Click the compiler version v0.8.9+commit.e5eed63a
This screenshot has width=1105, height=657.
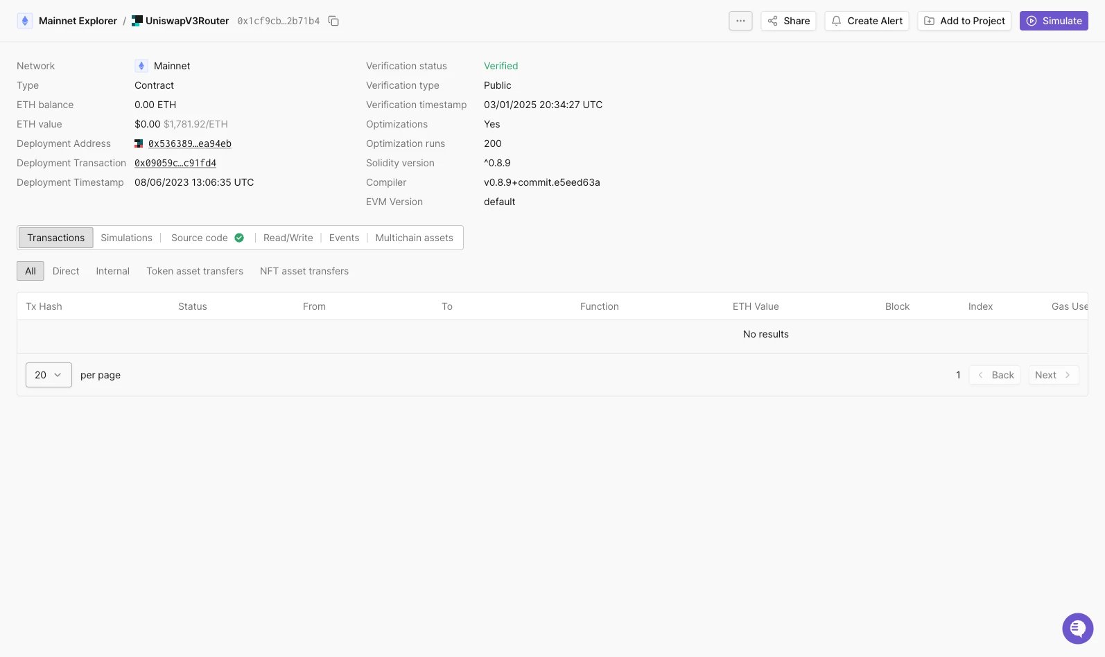[542, 182]
